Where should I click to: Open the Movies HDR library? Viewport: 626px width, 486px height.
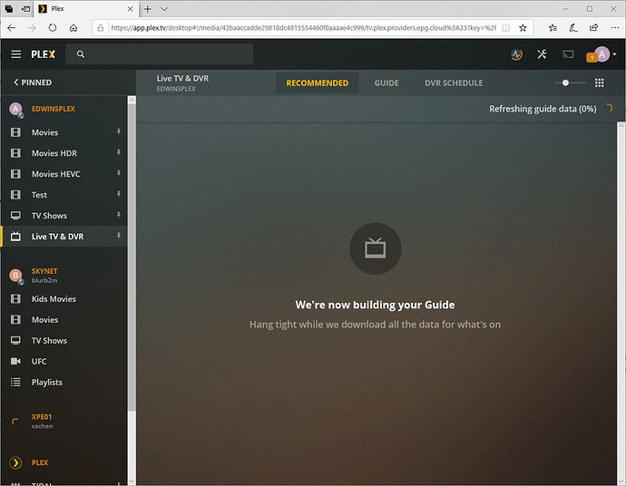coord(54,153)
